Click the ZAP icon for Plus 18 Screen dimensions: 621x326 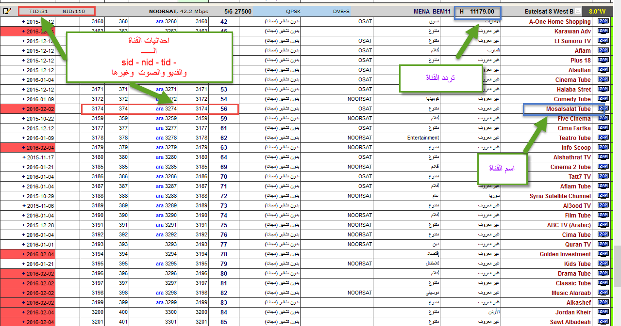[603, 60]
